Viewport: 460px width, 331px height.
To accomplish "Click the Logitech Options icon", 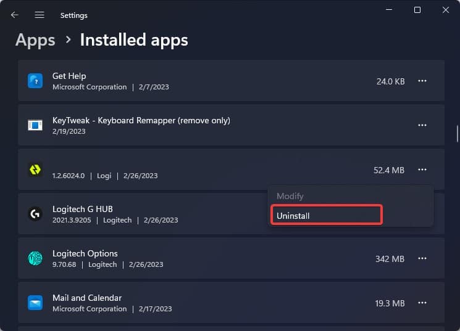I will pos(35,258).
